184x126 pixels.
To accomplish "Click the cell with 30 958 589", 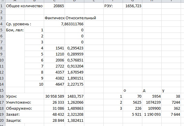I will (54, 96).
